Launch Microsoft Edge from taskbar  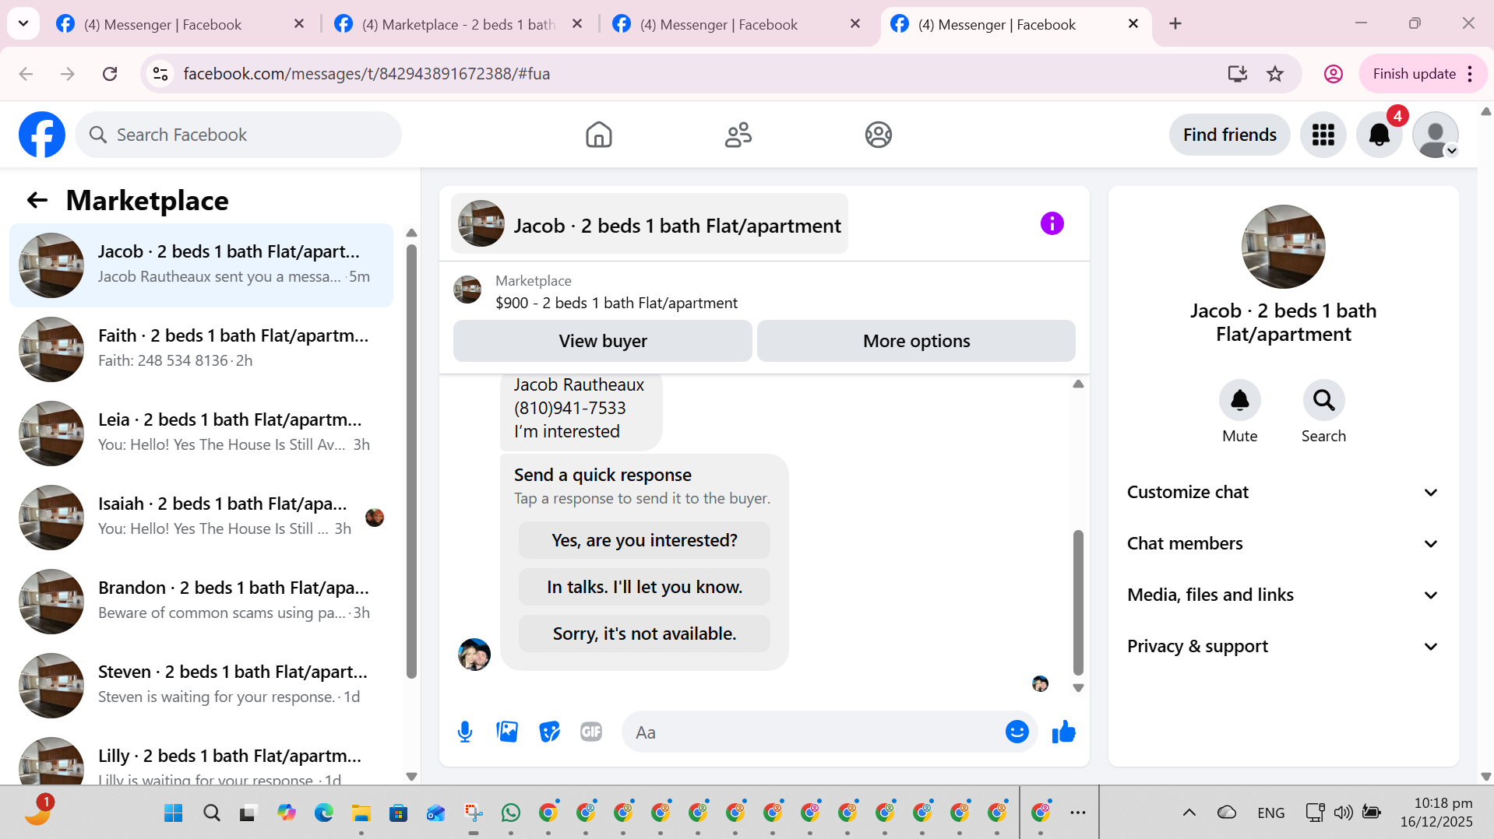pyautogui.click(x=323, y=813)
